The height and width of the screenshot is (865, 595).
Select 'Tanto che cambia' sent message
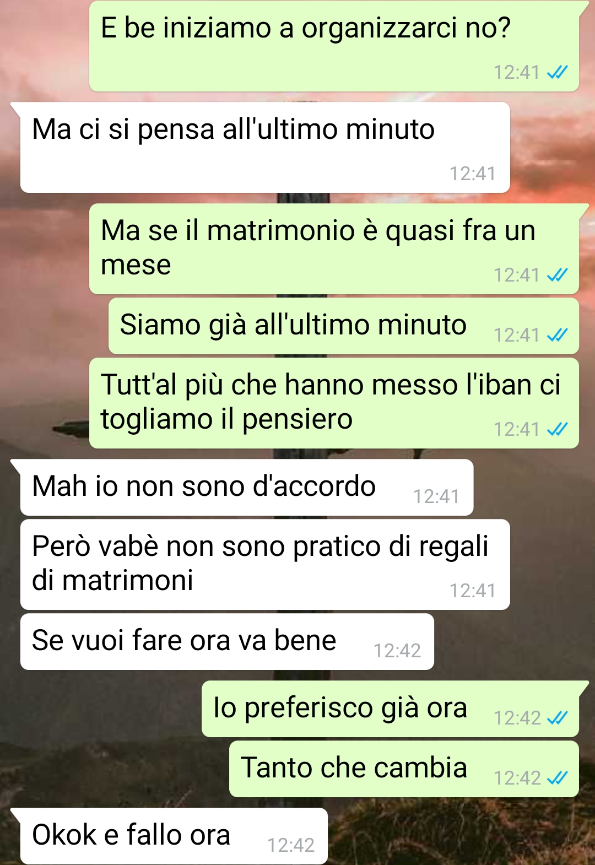(x=404, y=769)
